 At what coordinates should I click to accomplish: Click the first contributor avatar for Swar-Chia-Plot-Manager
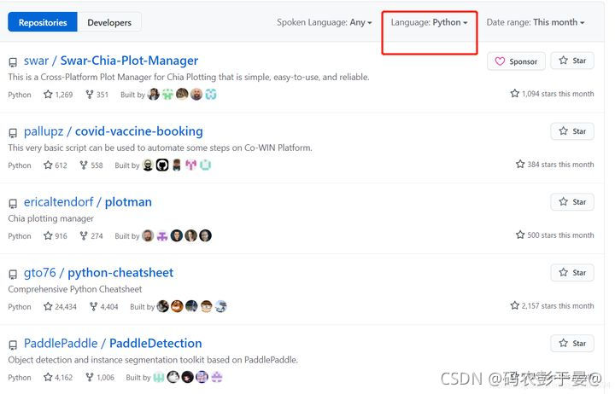point(154,94)
